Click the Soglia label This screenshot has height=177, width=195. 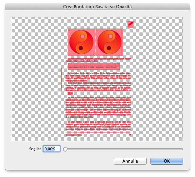35,149
